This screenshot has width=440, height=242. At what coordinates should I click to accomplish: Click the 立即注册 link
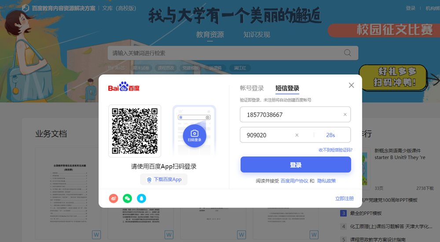point(344,198)
